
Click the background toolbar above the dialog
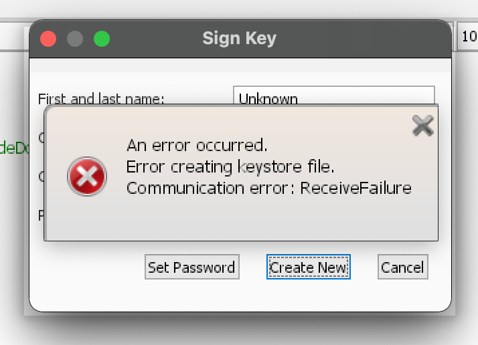coord(13,32)
